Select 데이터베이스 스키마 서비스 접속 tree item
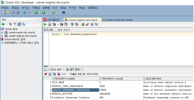This screenshot has height=100, width=194. 21,43
